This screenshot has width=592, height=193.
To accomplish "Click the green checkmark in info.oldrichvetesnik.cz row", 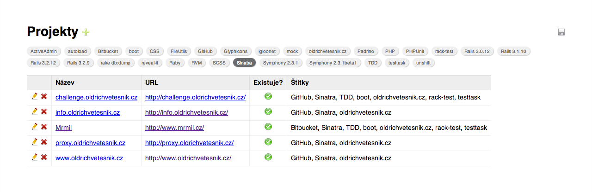I will (268, 111).
